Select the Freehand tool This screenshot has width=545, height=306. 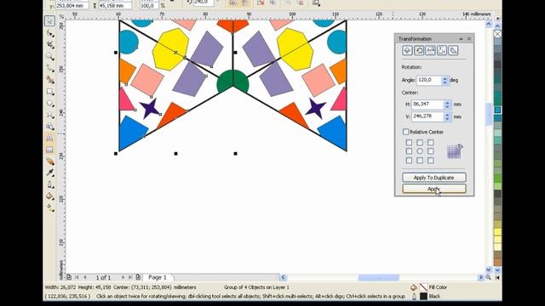[50, 68]
